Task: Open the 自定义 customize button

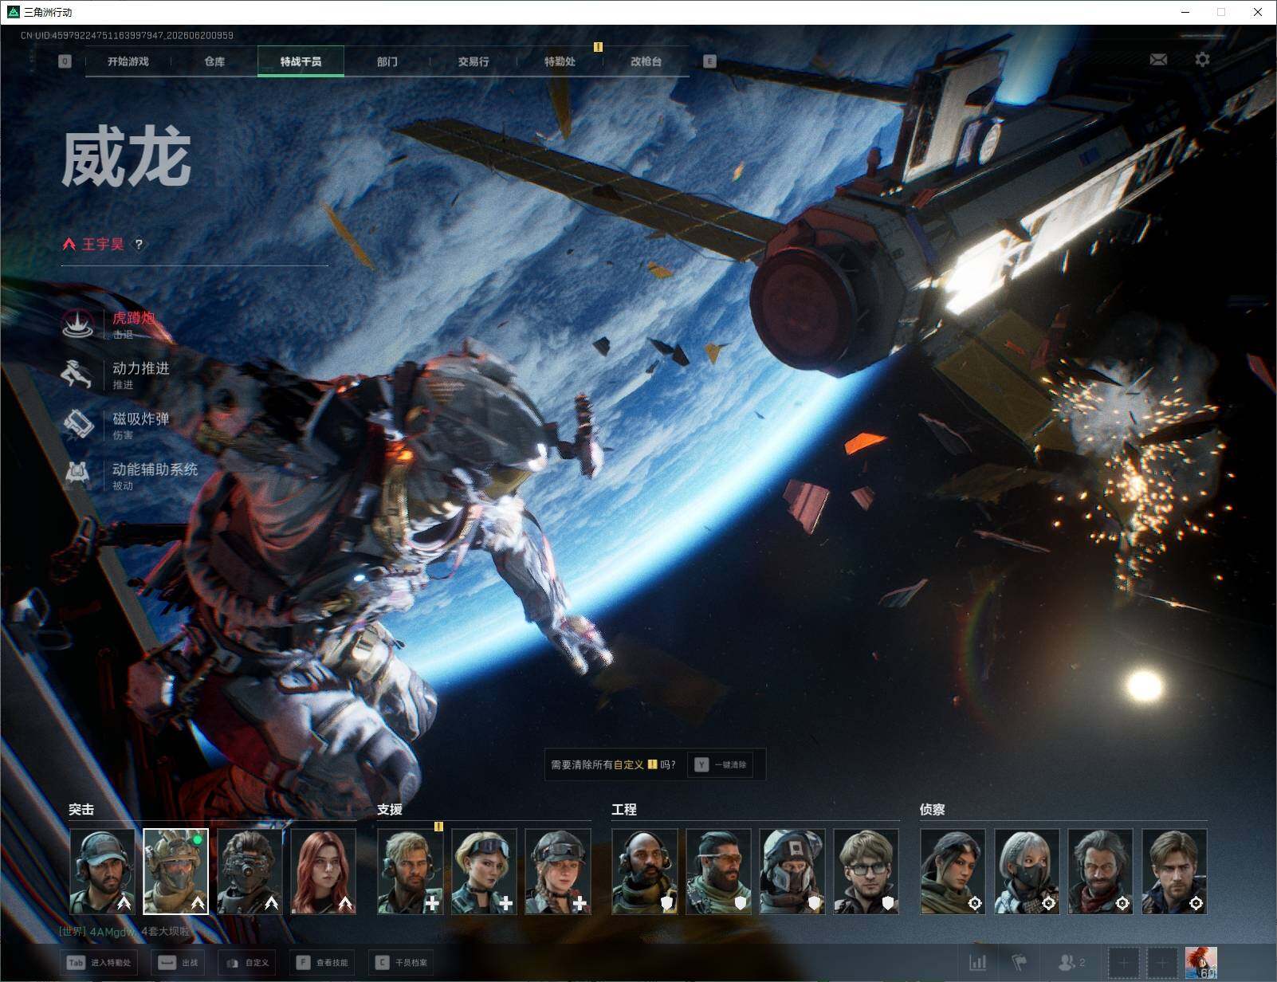Action: pyautogui.click(x=247, y=963)
